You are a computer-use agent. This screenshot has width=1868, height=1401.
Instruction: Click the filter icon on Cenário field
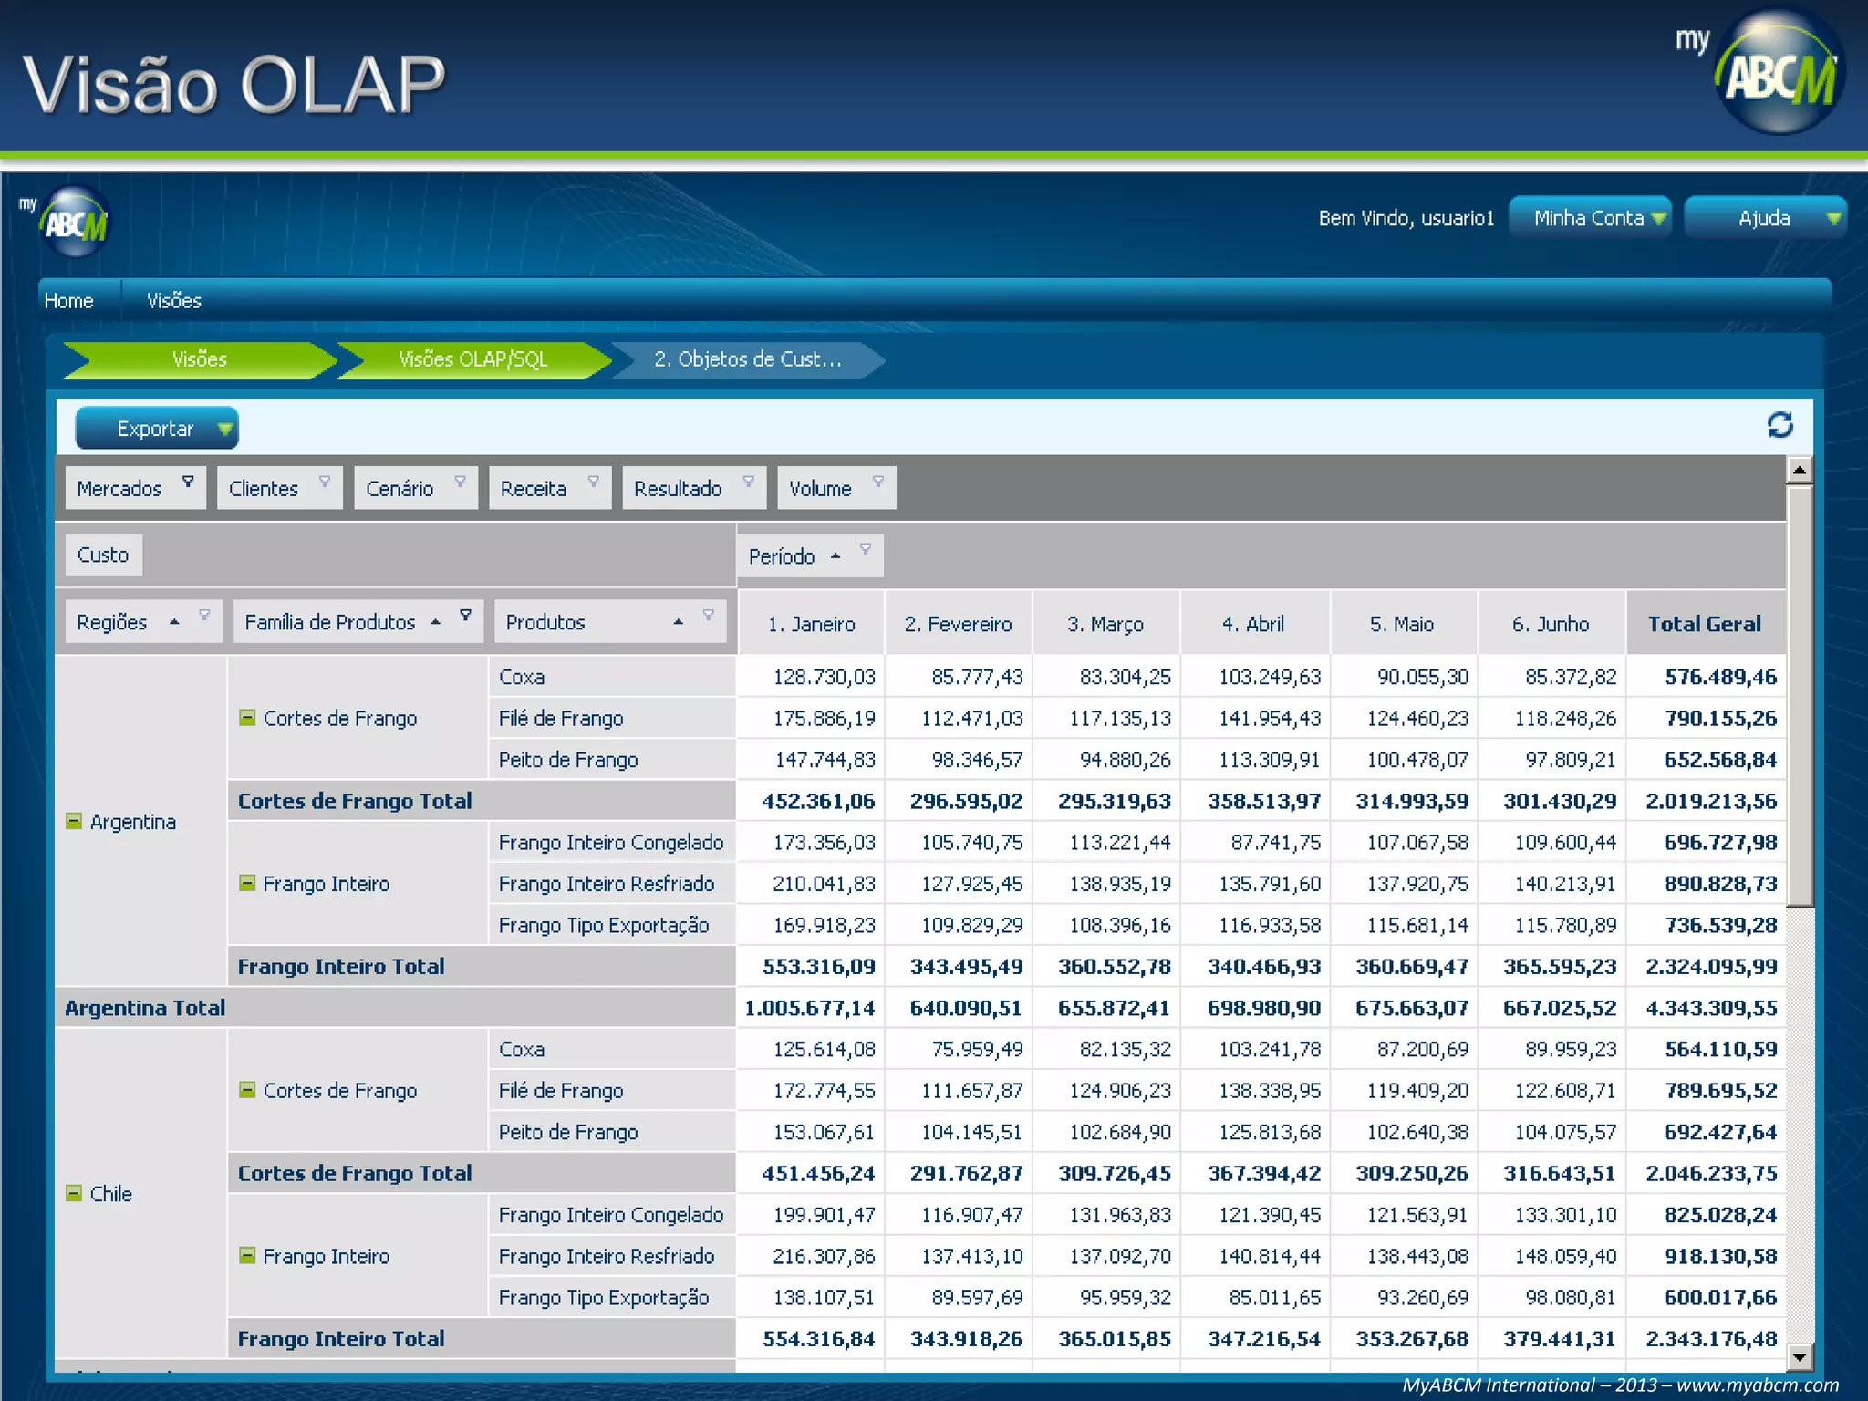[460, 482]
